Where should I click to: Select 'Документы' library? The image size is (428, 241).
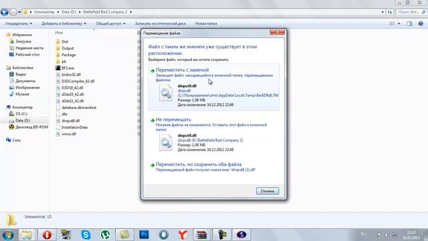tap(25, 81)
